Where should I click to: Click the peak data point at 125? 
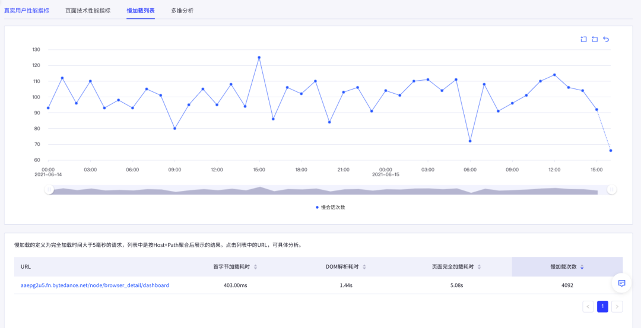coord(259,58)
